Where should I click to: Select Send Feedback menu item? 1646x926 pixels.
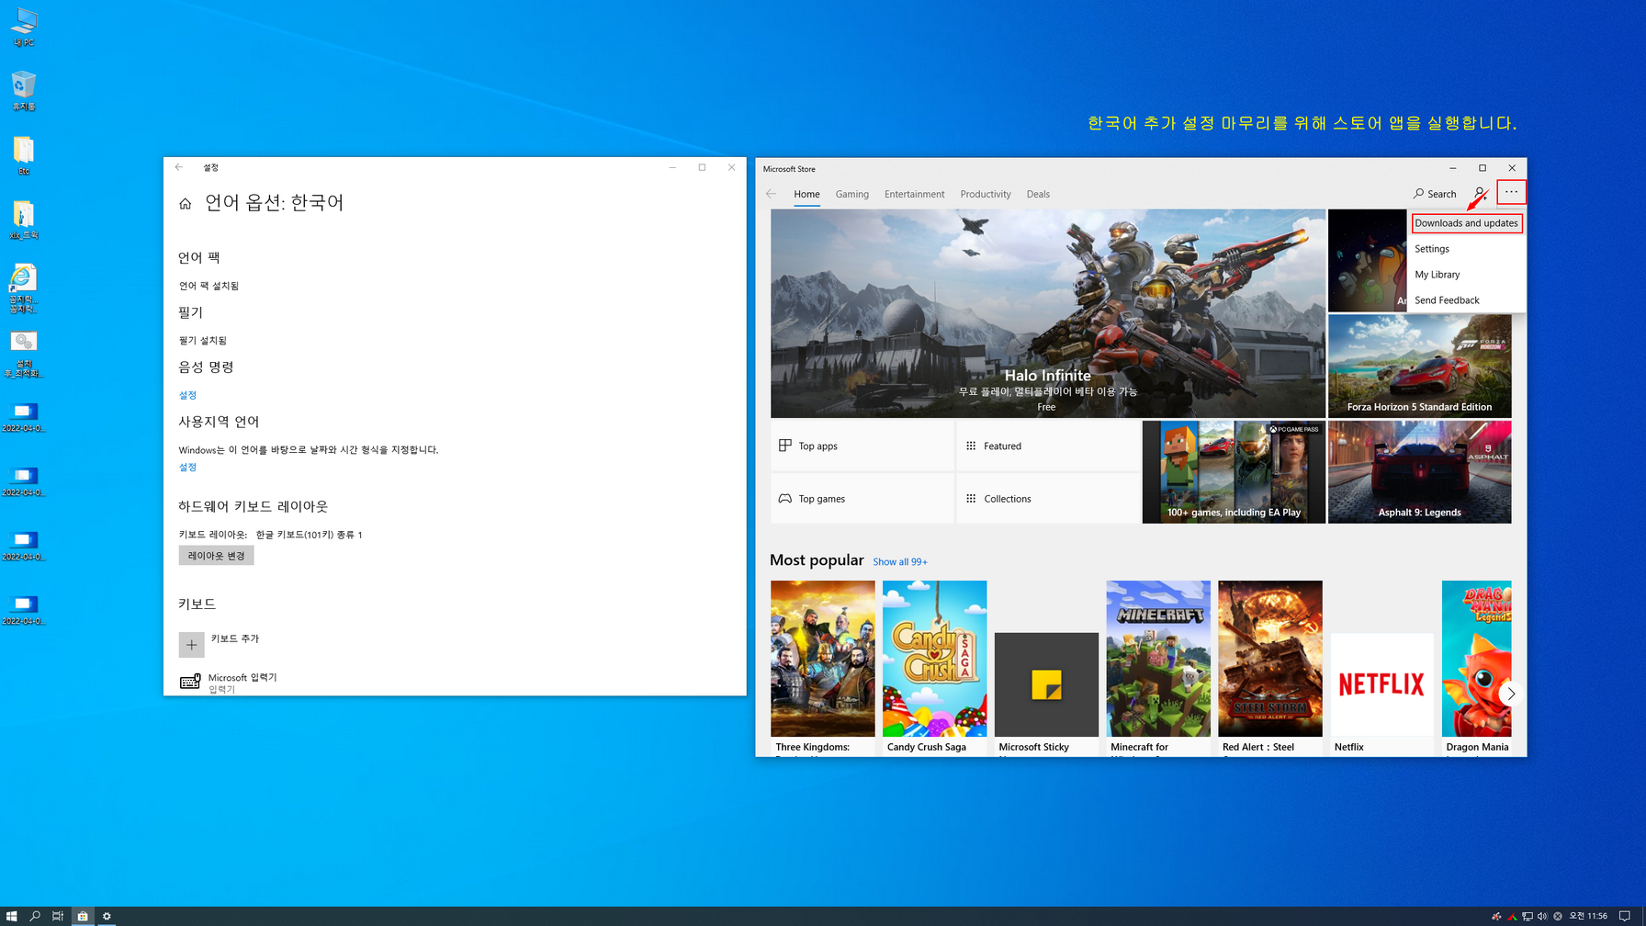pos(1466,300)
